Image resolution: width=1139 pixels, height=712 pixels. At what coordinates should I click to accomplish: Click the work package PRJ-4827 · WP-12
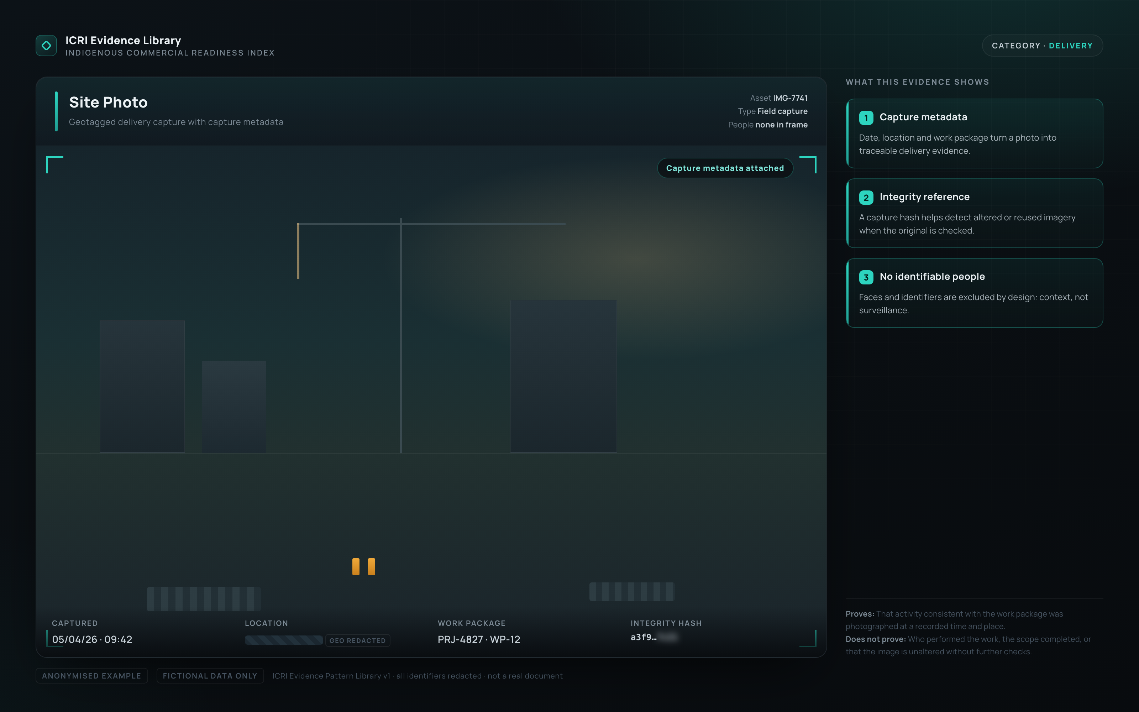coord(479,639)
